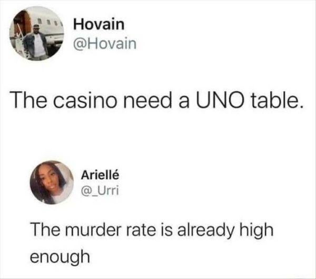Viewport: 316px width, 279px height.
Task: Click the Ariellé display name
Action: [x=100, y=175]
